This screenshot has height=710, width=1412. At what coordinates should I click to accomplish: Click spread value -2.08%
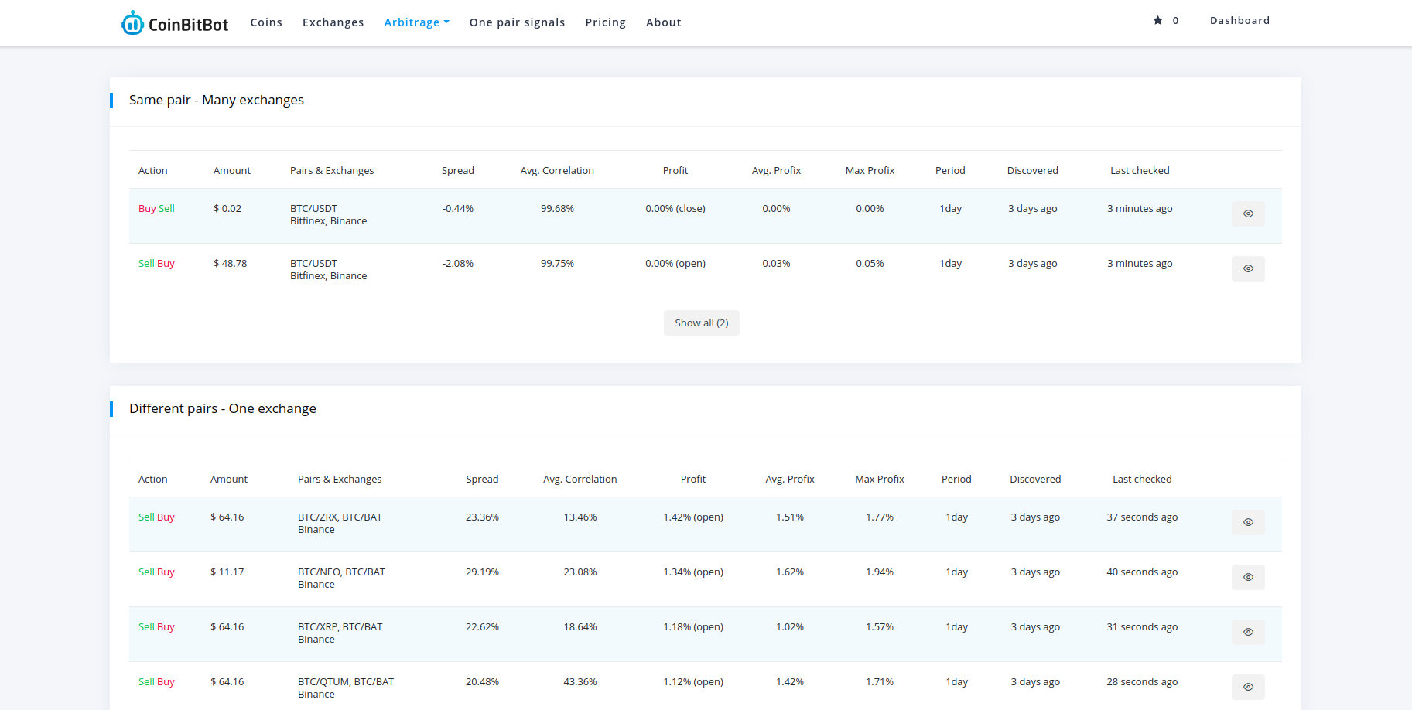(x=458, y=264)
